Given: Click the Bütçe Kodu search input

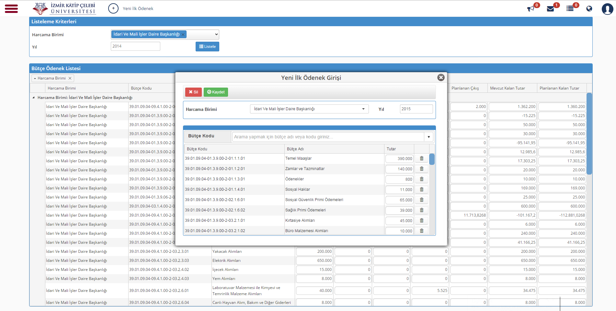Looking at the screenshot, I should (x=328, y=137).
